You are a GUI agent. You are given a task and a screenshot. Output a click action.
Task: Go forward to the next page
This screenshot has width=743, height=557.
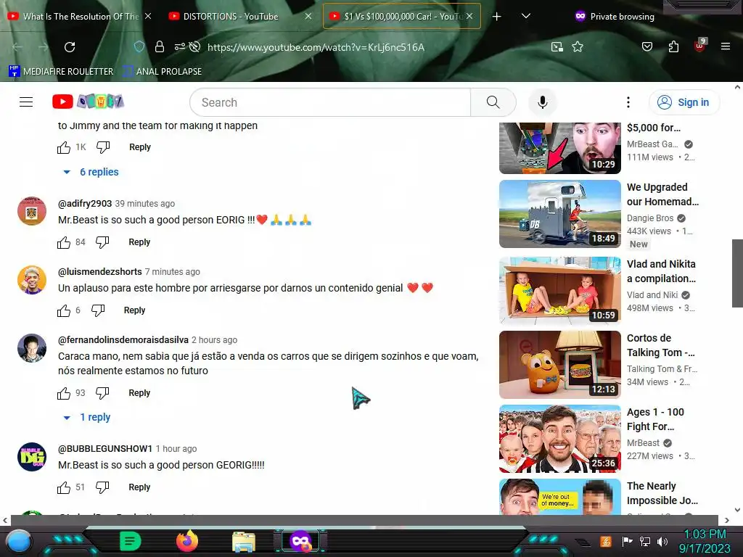pyautogui.click(x=43, y=47)
